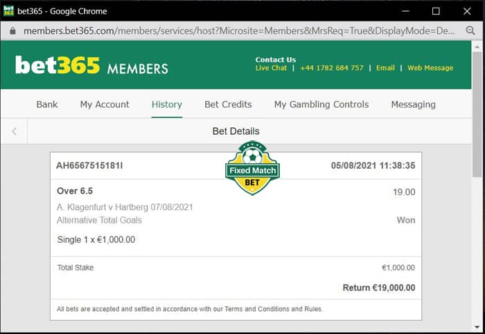
Task: Click the Contact Us heading
Action: click(276, 59)
